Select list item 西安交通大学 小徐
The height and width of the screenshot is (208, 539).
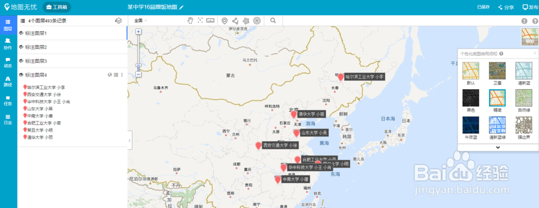coord(42,95)
